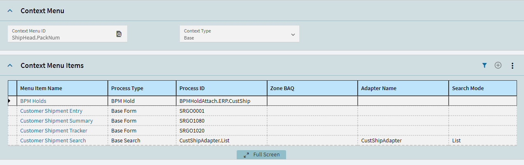Click the Context Menu ID search icon
The image size is (524, 165).
click(119, 34)
